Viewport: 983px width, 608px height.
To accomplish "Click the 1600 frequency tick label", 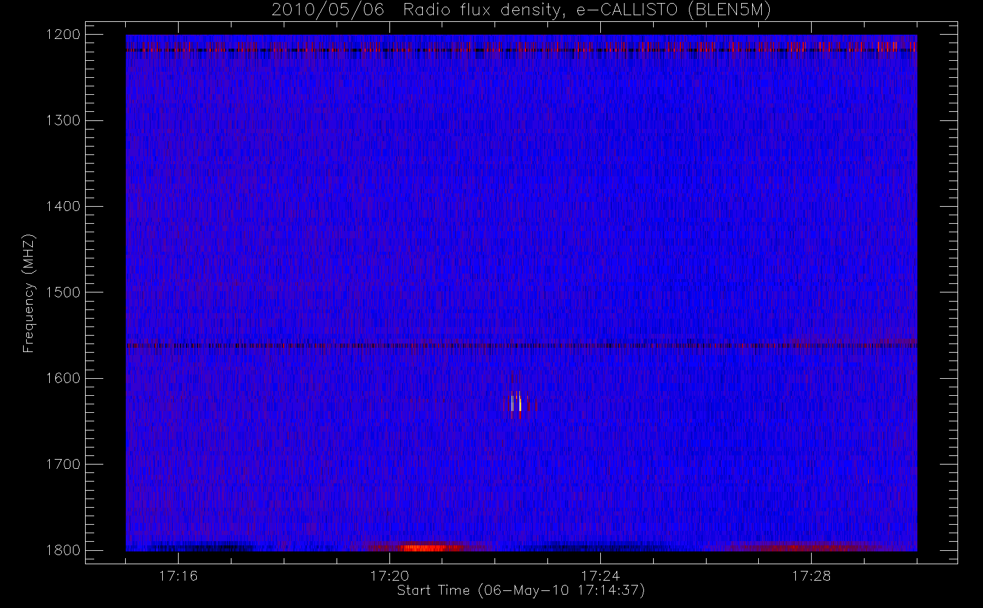I will [x=63, y=378].
